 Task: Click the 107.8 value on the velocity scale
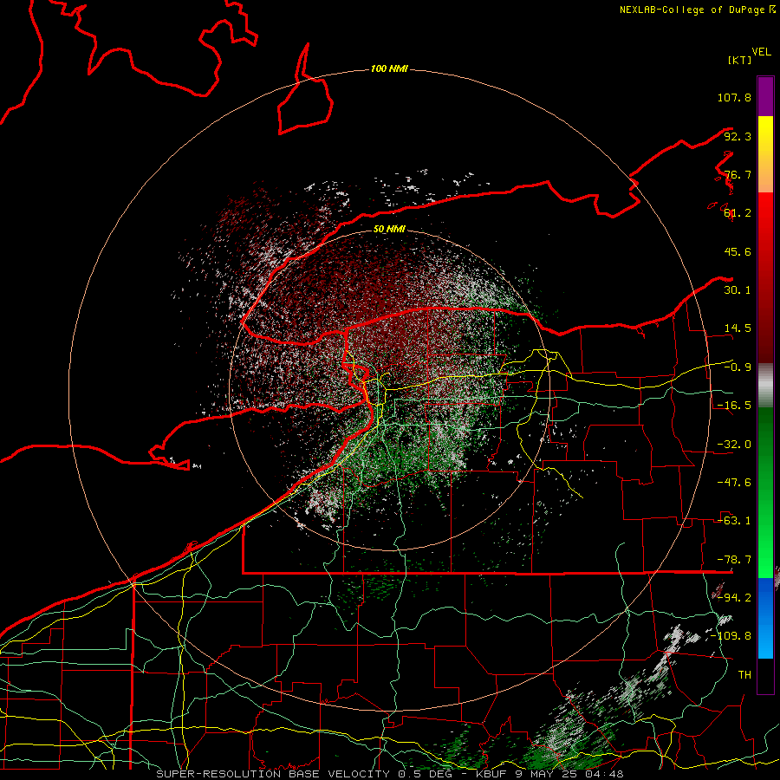tap(734, 97)
